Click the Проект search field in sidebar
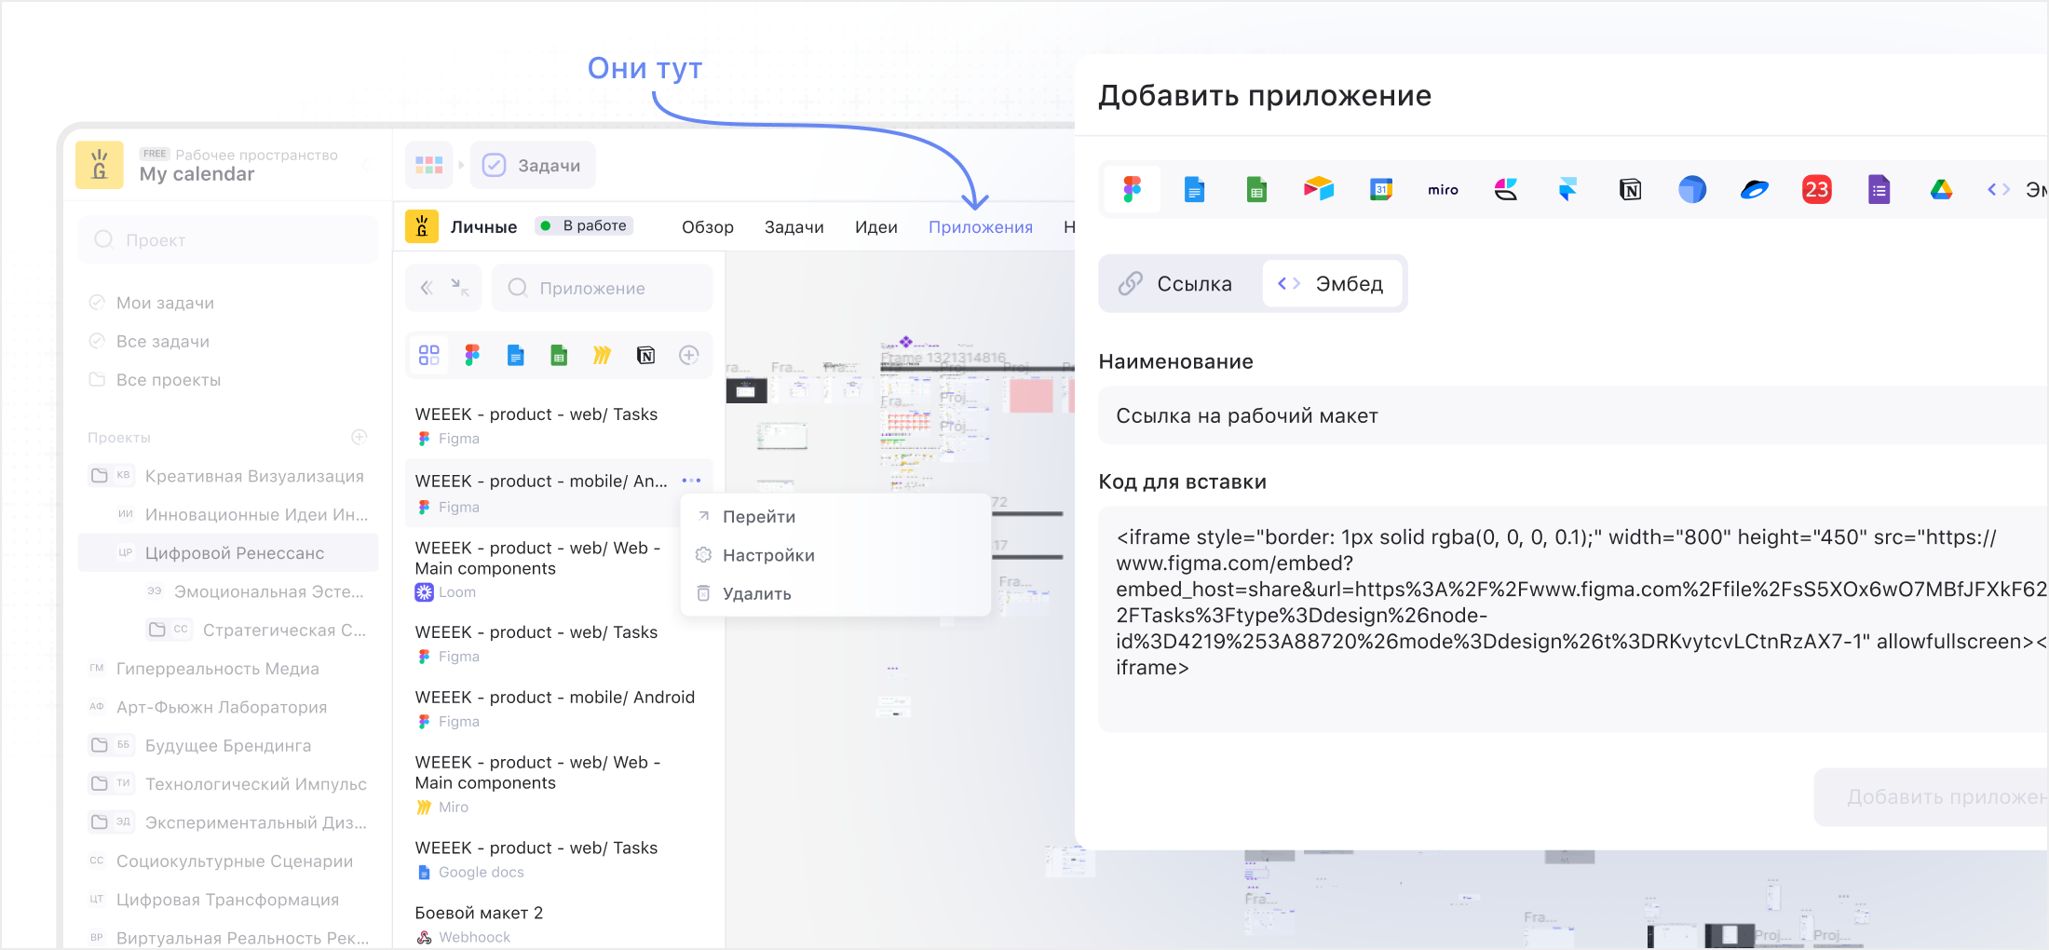Image resolution: width=2049 pixels, height=950 pixels. [x=228, y=239]
